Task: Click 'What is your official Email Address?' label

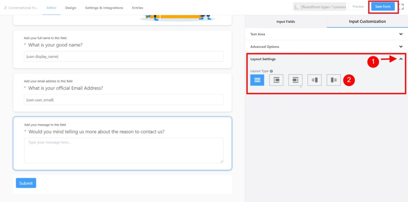Action: (x=66, y=88)
